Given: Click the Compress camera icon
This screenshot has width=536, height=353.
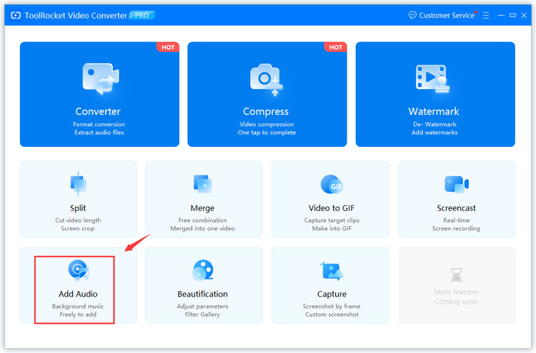Looking at the screenshot, I should [267, 80].
